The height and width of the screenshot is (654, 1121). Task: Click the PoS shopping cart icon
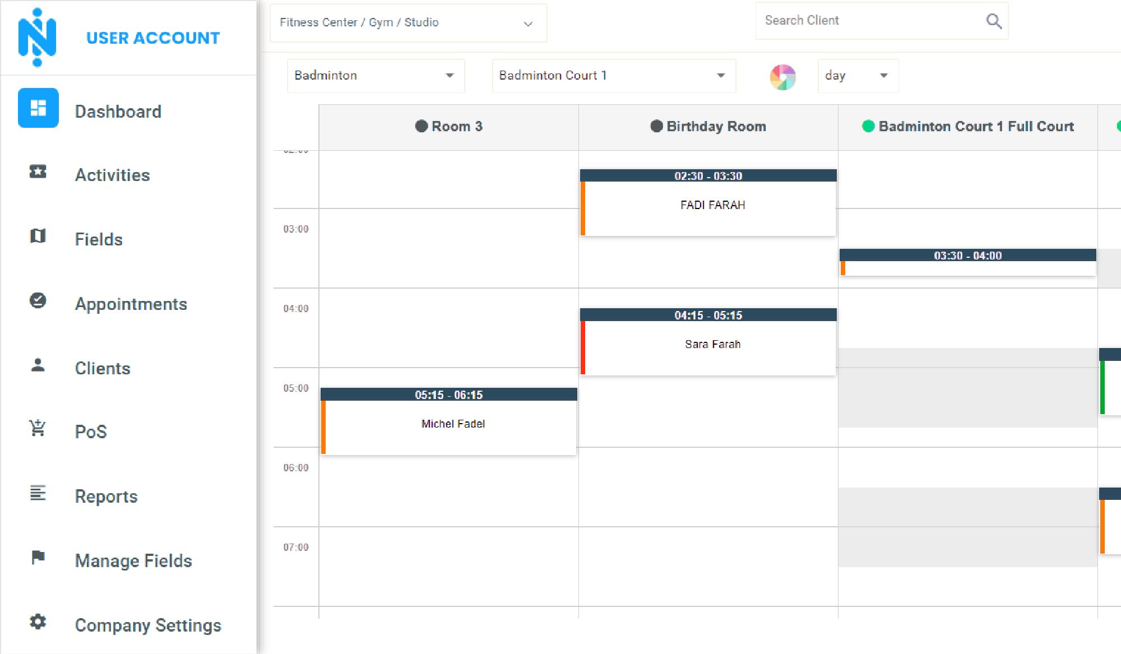(x=38, y=429)
